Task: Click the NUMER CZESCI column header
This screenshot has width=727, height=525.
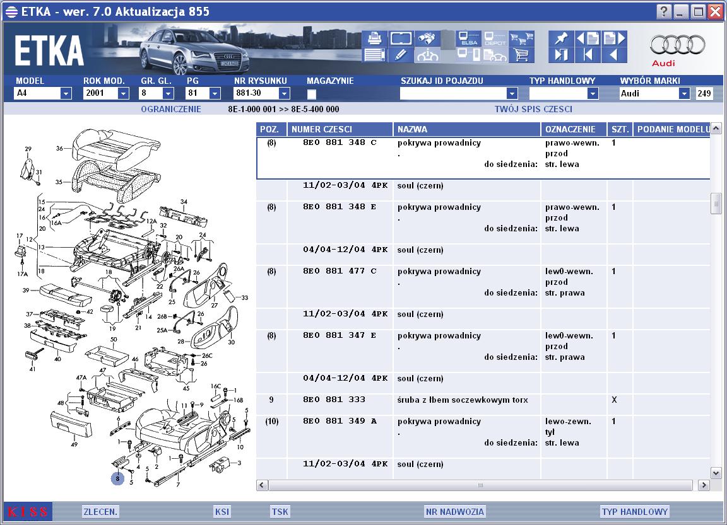Action: coord(340,129)
